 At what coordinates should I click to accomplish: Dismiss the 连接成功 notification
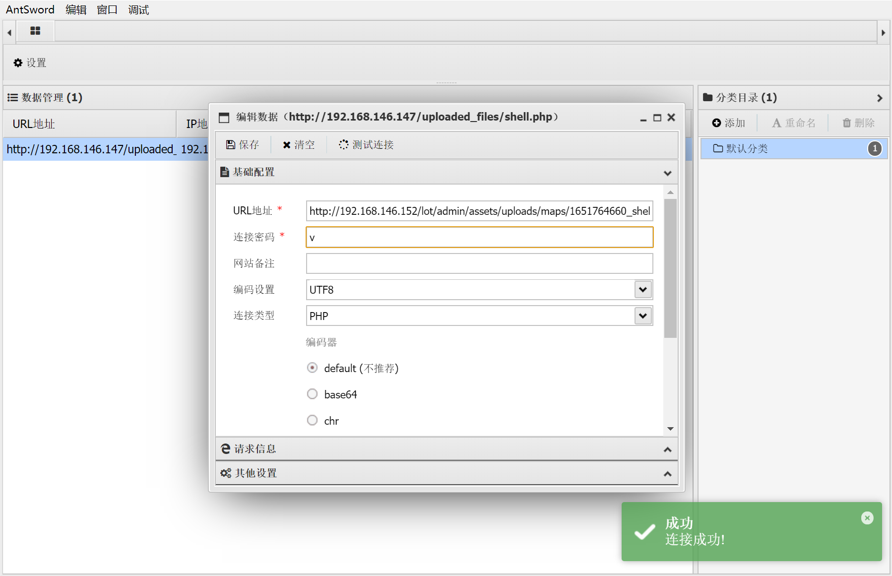click(867, 518)
